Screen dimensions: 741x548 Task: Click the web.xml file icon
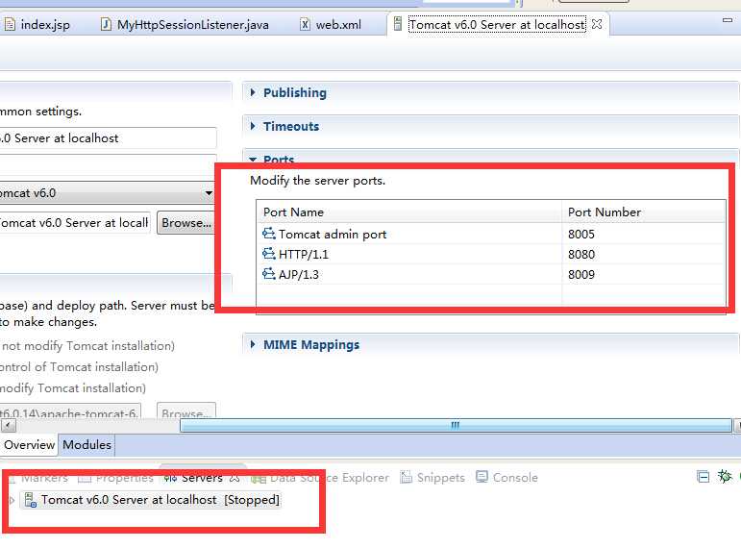(306, 24)
